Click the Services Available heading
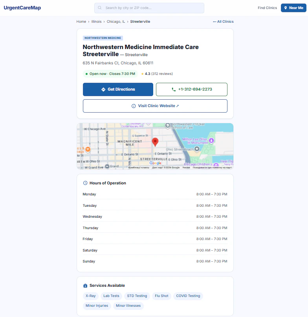 click(x=107, y=286)
